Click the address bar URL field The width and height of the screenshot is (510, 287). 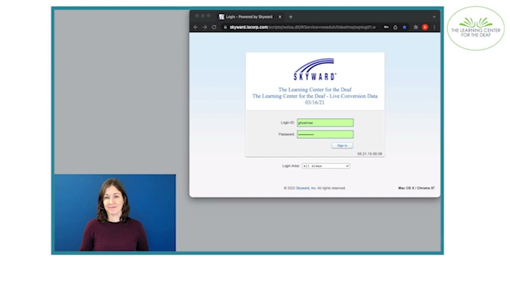303,27
